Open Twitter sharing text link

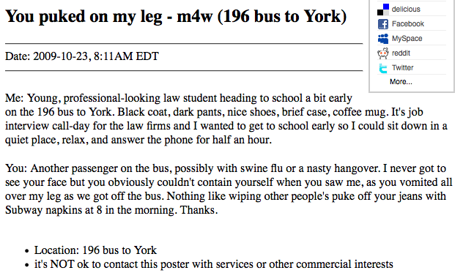[x=402, y=67]
